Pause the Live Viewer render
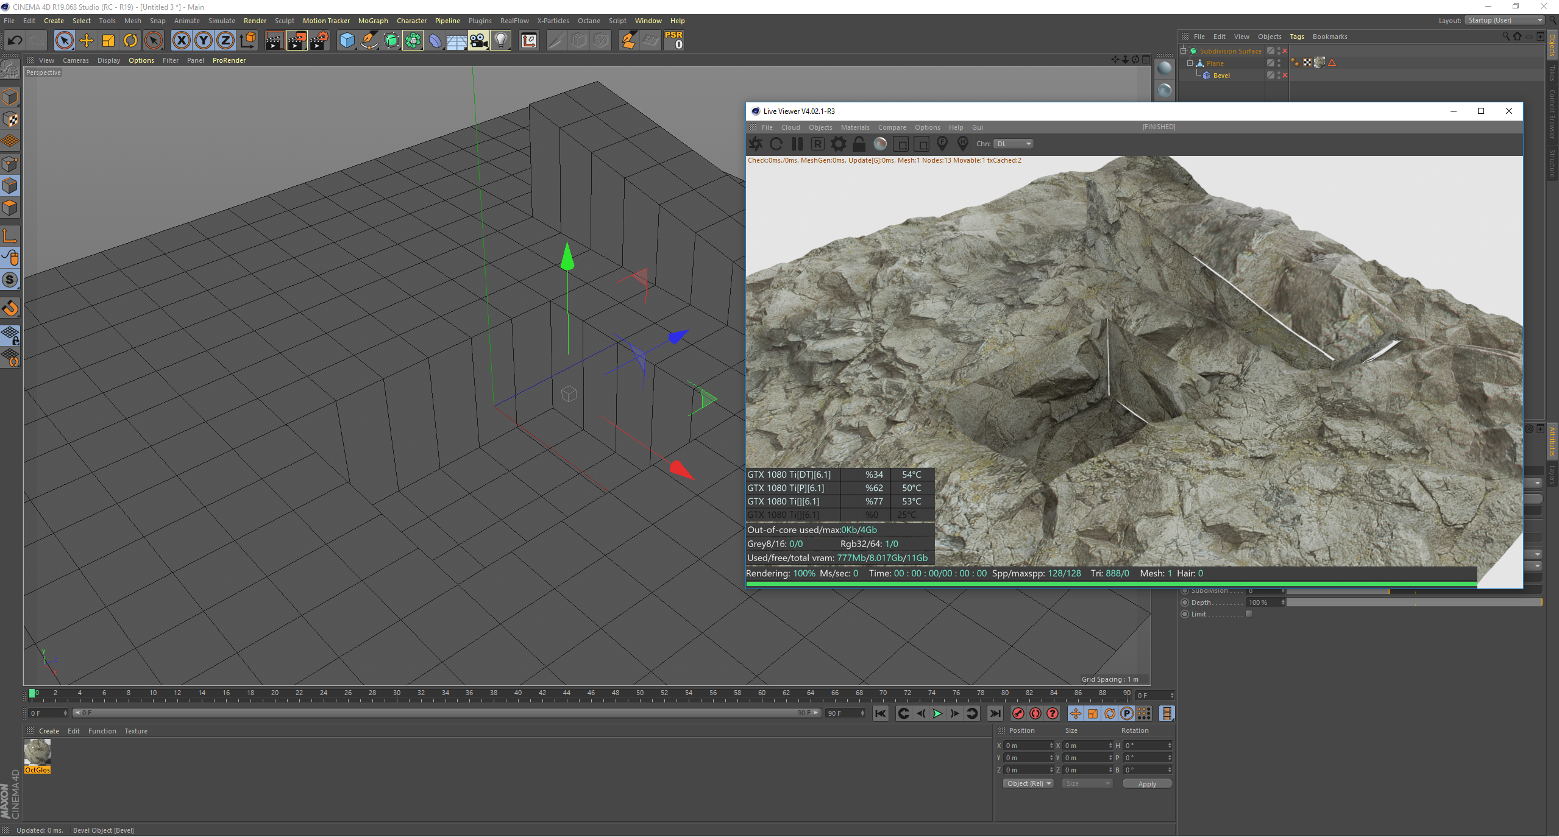Viewport: 1559px width, 837px height. [797, 144]
